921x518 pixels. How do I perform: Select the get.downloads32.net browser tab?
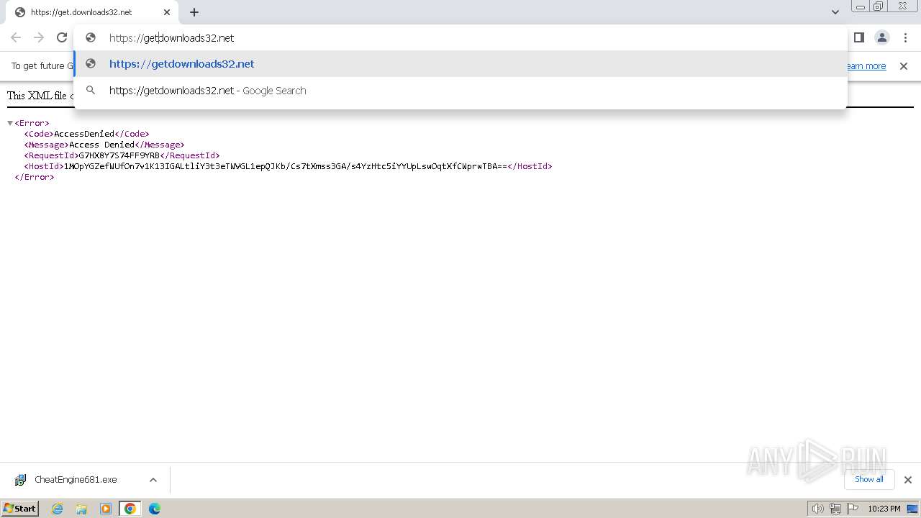point(91,12)
